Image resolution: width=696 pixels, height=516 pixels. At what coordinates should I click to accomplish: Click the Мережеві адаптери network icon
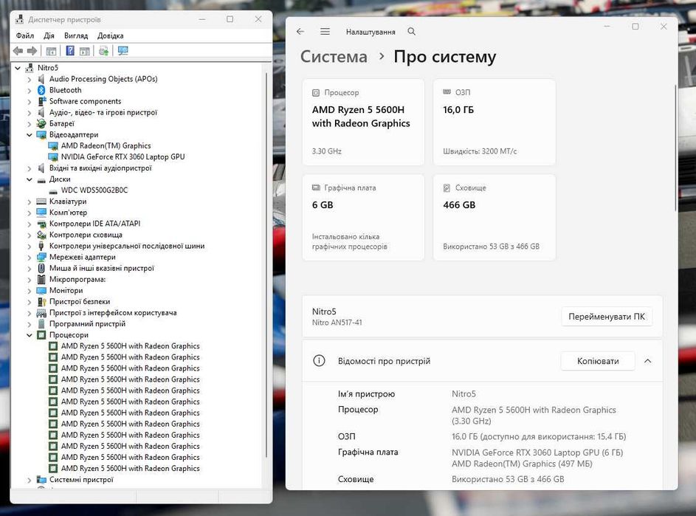[41, 257]
